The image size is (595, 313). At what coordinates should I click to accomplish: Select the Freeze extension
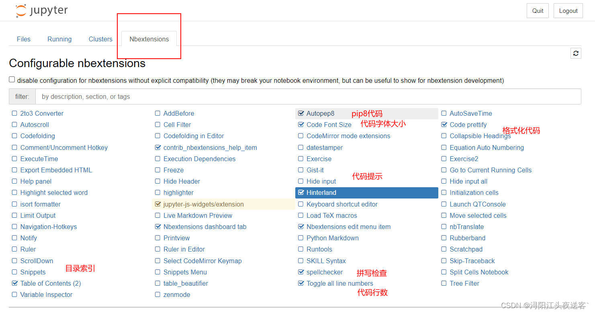[174, 170]
